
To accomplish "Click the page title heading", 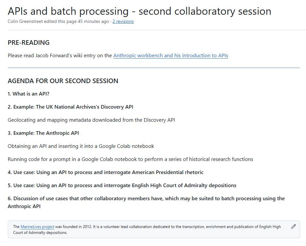I will coord(139,11).
